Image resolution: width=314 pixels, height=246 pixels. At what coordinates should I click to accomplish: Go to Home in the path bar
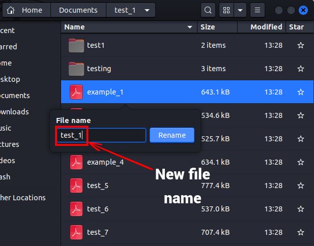[x=25, y=10]
